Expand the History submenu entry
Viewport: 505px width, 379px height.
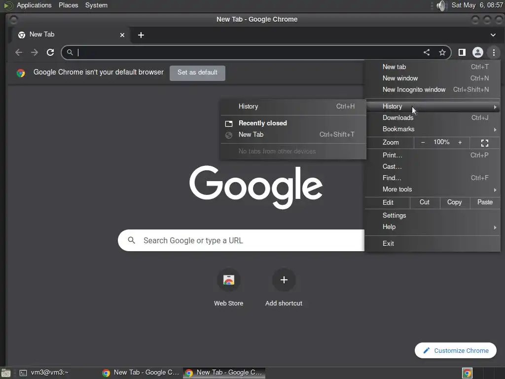(433, 107)
